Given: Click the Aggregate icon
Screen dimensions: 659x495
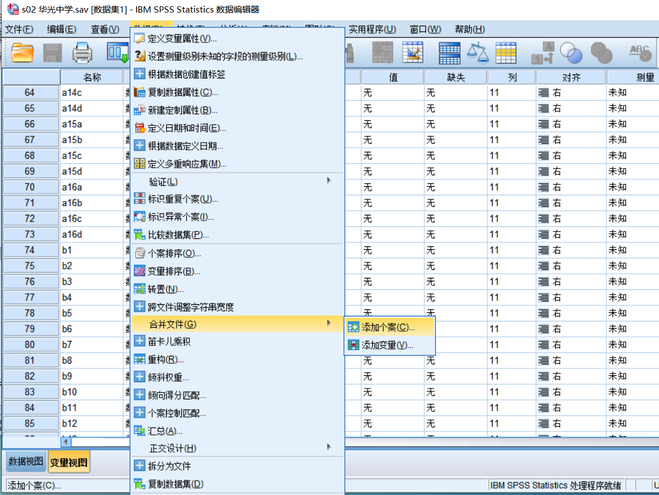Looking at the screenshot, I should [139, 431].
